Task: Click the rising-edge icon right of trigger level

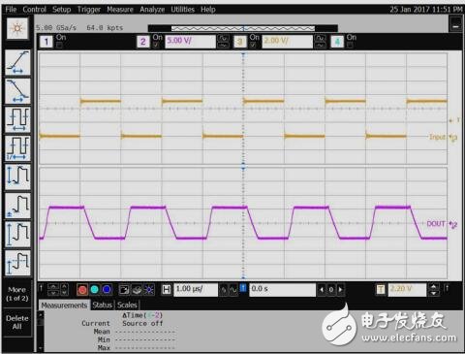Action: pyautogui.click(x=447, y=287)
